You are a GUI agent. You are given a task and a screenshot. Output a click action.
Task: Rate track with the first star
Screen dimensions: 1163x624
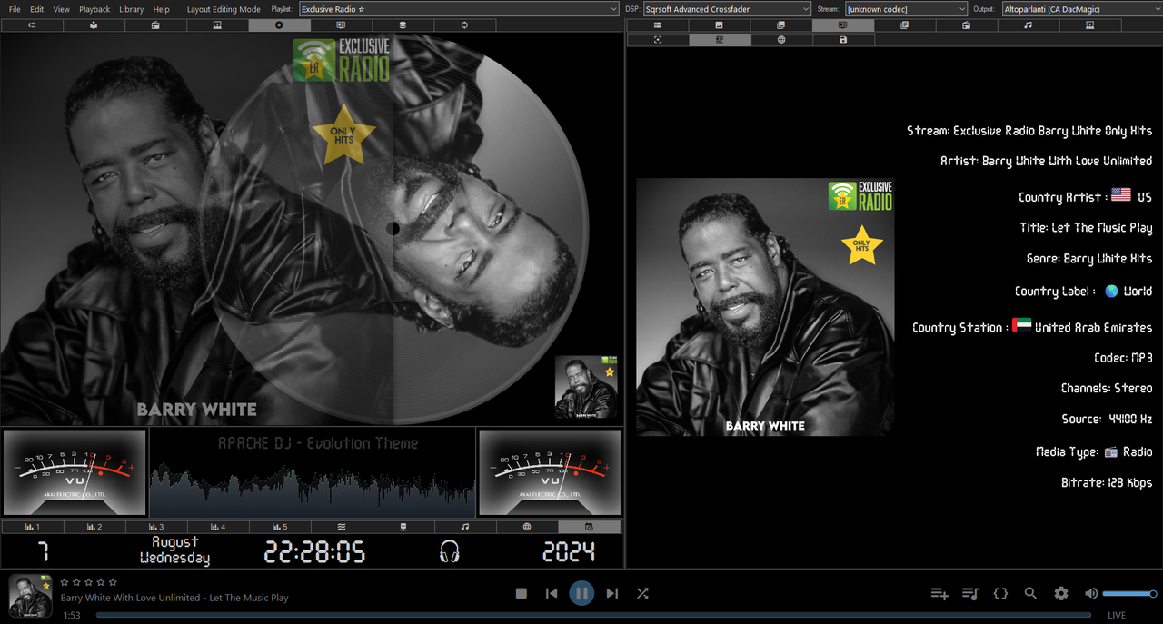[x=65, y=582]
